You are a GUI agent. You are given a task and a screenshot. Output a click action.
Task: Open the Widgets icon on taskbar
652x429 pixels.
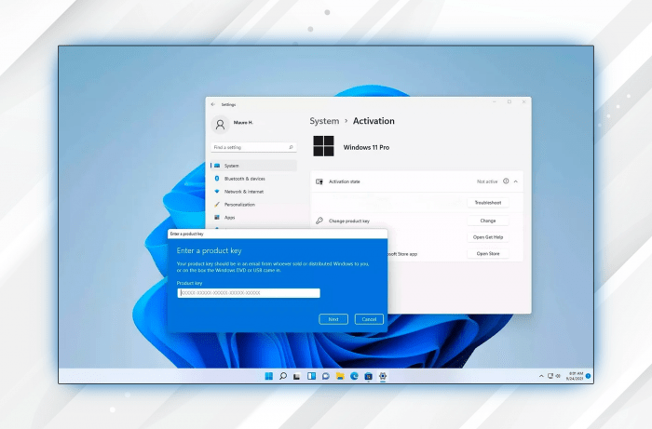click(x=312, y=376)
